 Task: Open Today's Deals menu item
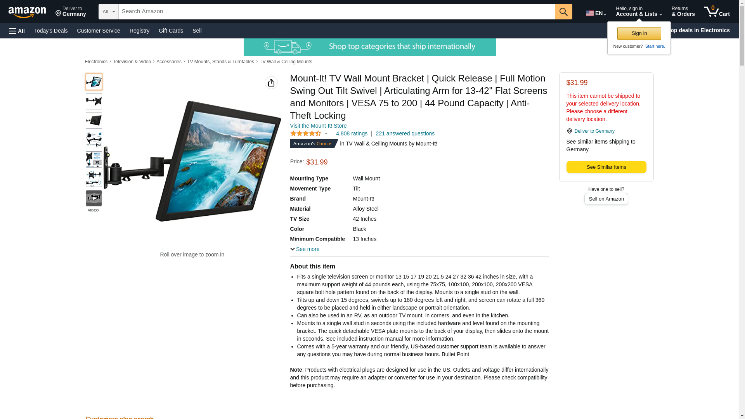(51, 31)
